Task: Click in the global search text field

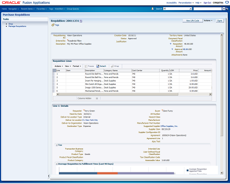Action: (x=208, y=9)
